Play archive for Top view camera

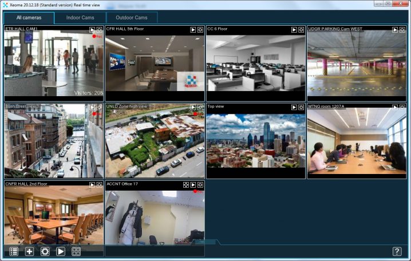pos(294,107)
